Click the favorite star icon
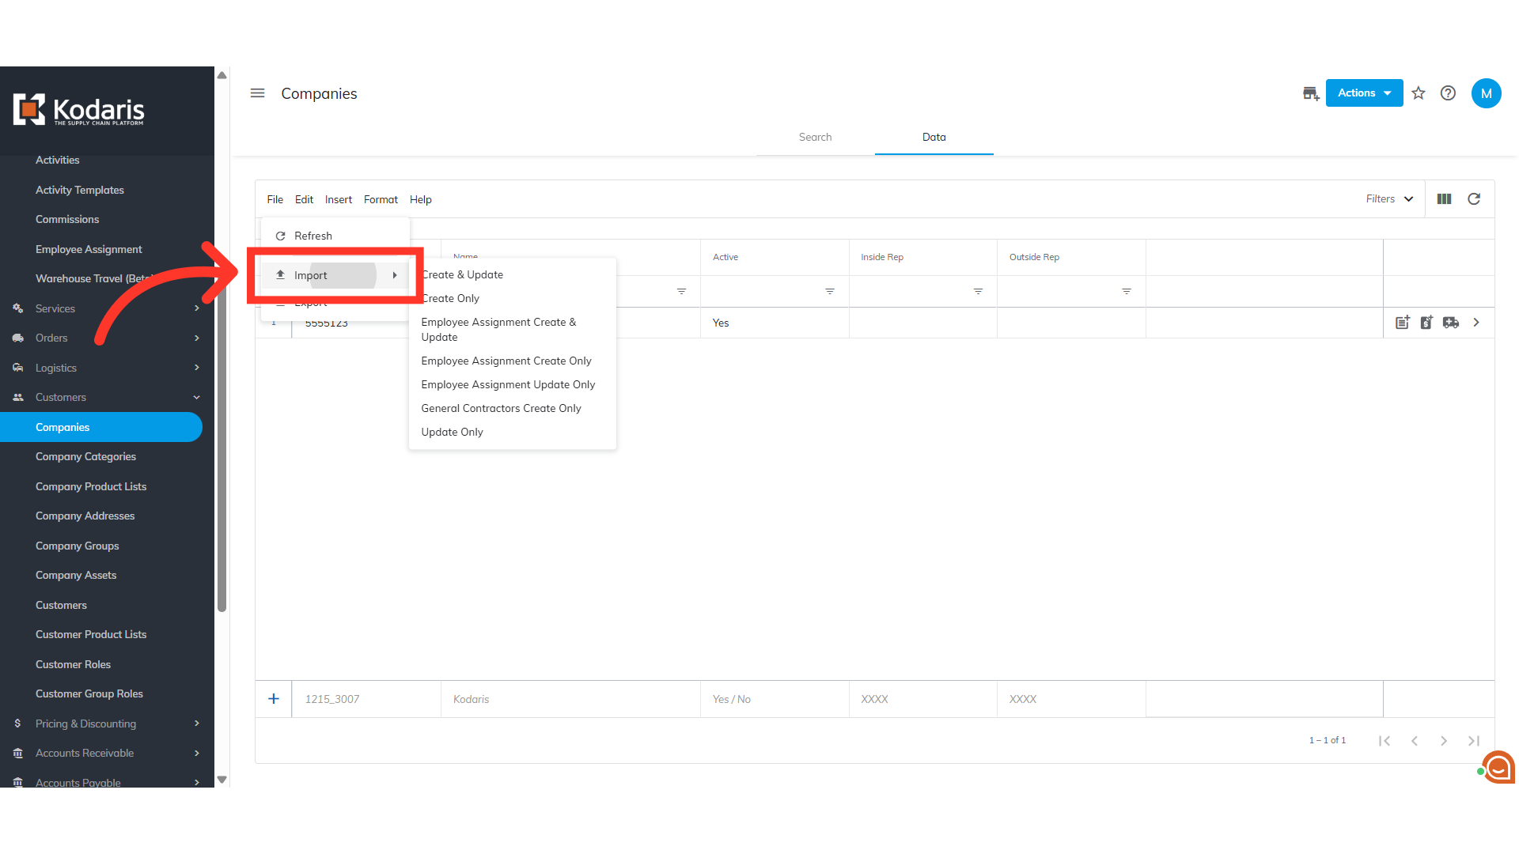 [1419, 93]
